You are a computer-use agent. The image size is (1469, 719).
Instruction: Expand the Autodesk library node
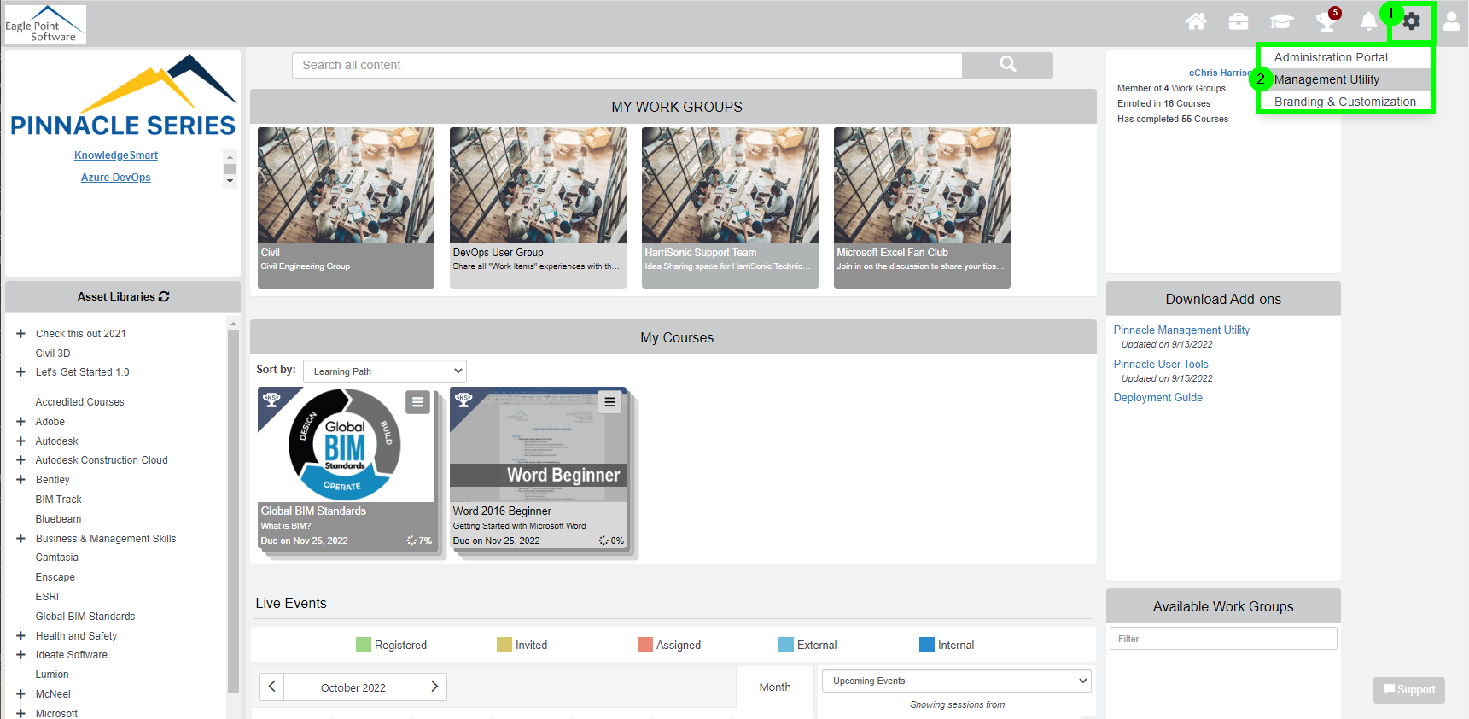(20, 441)
